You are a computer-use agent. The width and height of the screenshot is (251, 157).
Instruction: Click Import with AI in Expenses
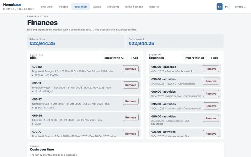(194, 58)
